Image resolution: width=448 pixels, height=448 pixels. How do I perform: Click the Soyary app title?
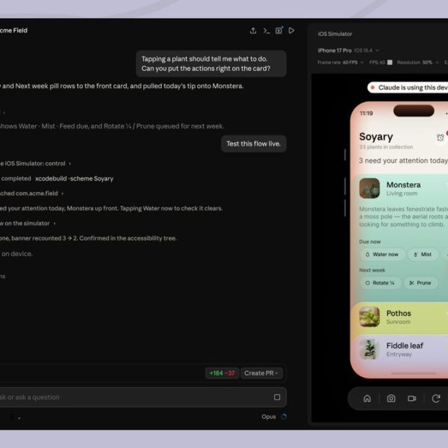tap(376, 137)
